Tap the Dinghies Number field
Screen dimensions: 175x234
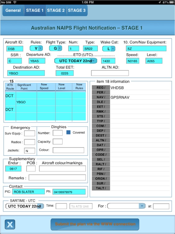coord(58,133)
